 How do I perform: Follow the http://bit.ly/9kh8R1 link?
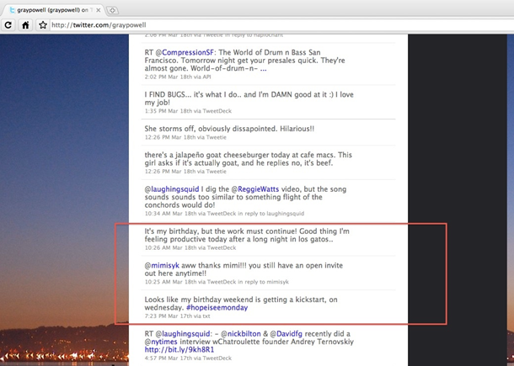(x=179, y=350)
